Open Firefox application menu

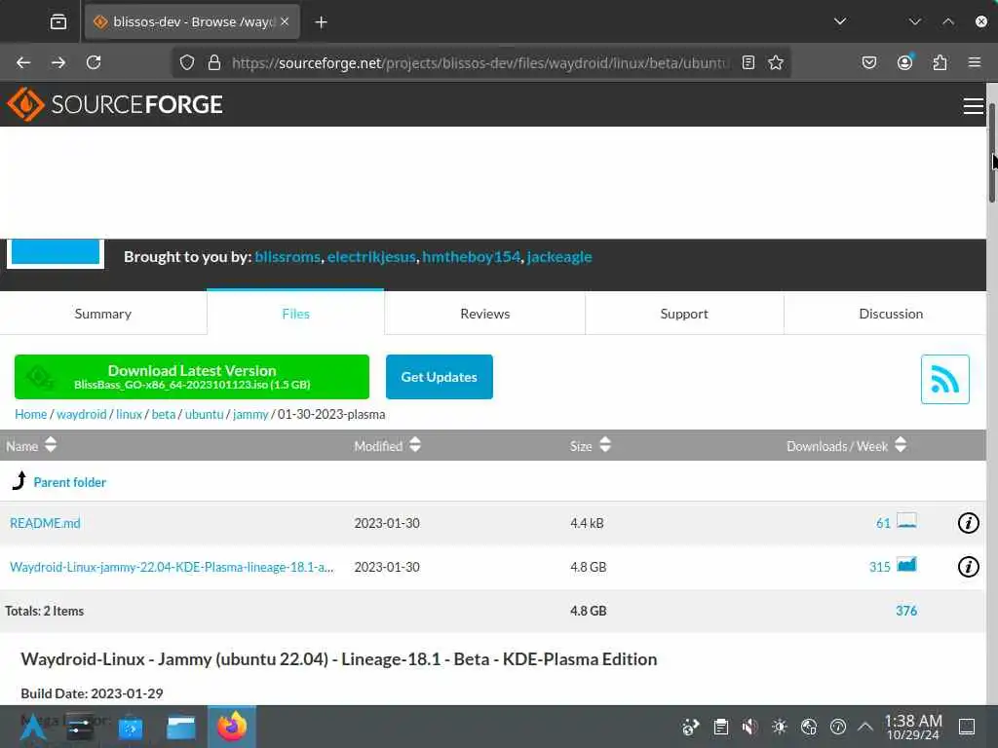click(975, 62)
